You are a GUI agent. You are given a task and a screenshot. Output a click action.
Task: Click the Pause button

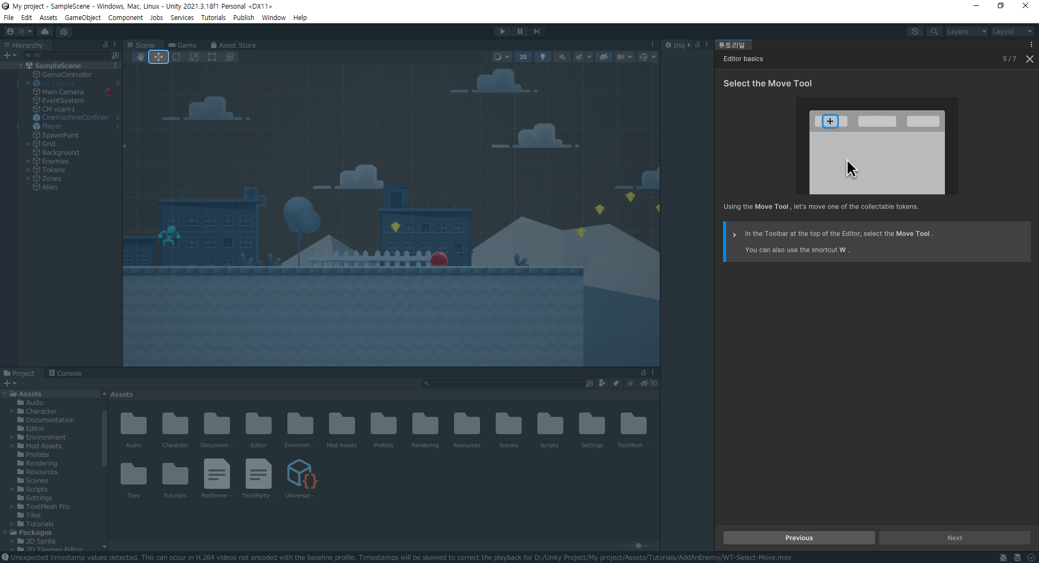[x=519, y=31]
